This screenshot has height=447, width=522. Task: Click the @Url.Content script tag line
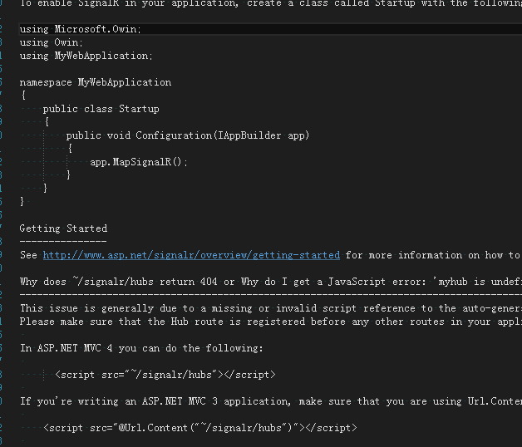tap(200, 428)
